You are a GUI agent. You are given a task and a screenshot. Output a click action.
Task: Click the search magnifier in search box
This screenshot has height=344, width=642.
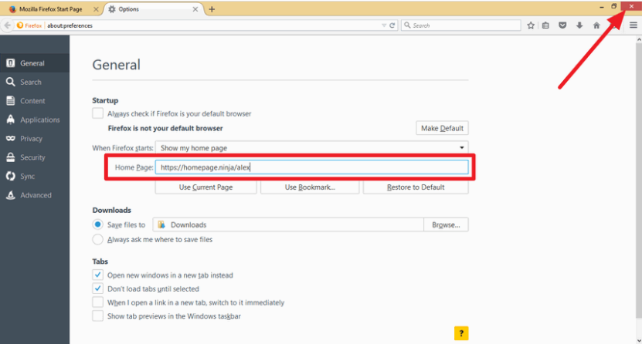[407, 25]
